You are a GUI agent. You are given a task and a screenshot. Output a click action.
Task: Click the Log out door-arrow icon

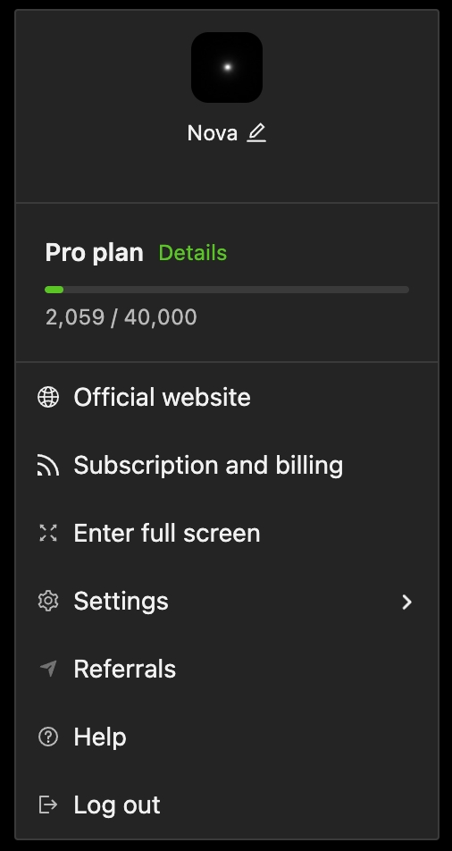pyautogui.click(x=48, y=805)
